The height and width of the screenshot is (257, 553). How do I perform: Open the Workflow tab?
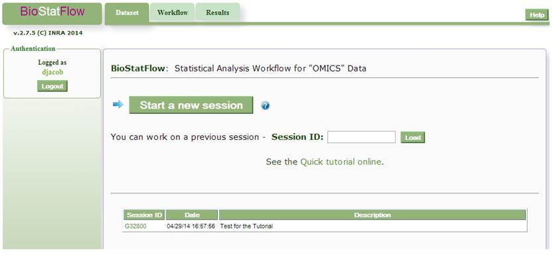click(x=173, y=13)
